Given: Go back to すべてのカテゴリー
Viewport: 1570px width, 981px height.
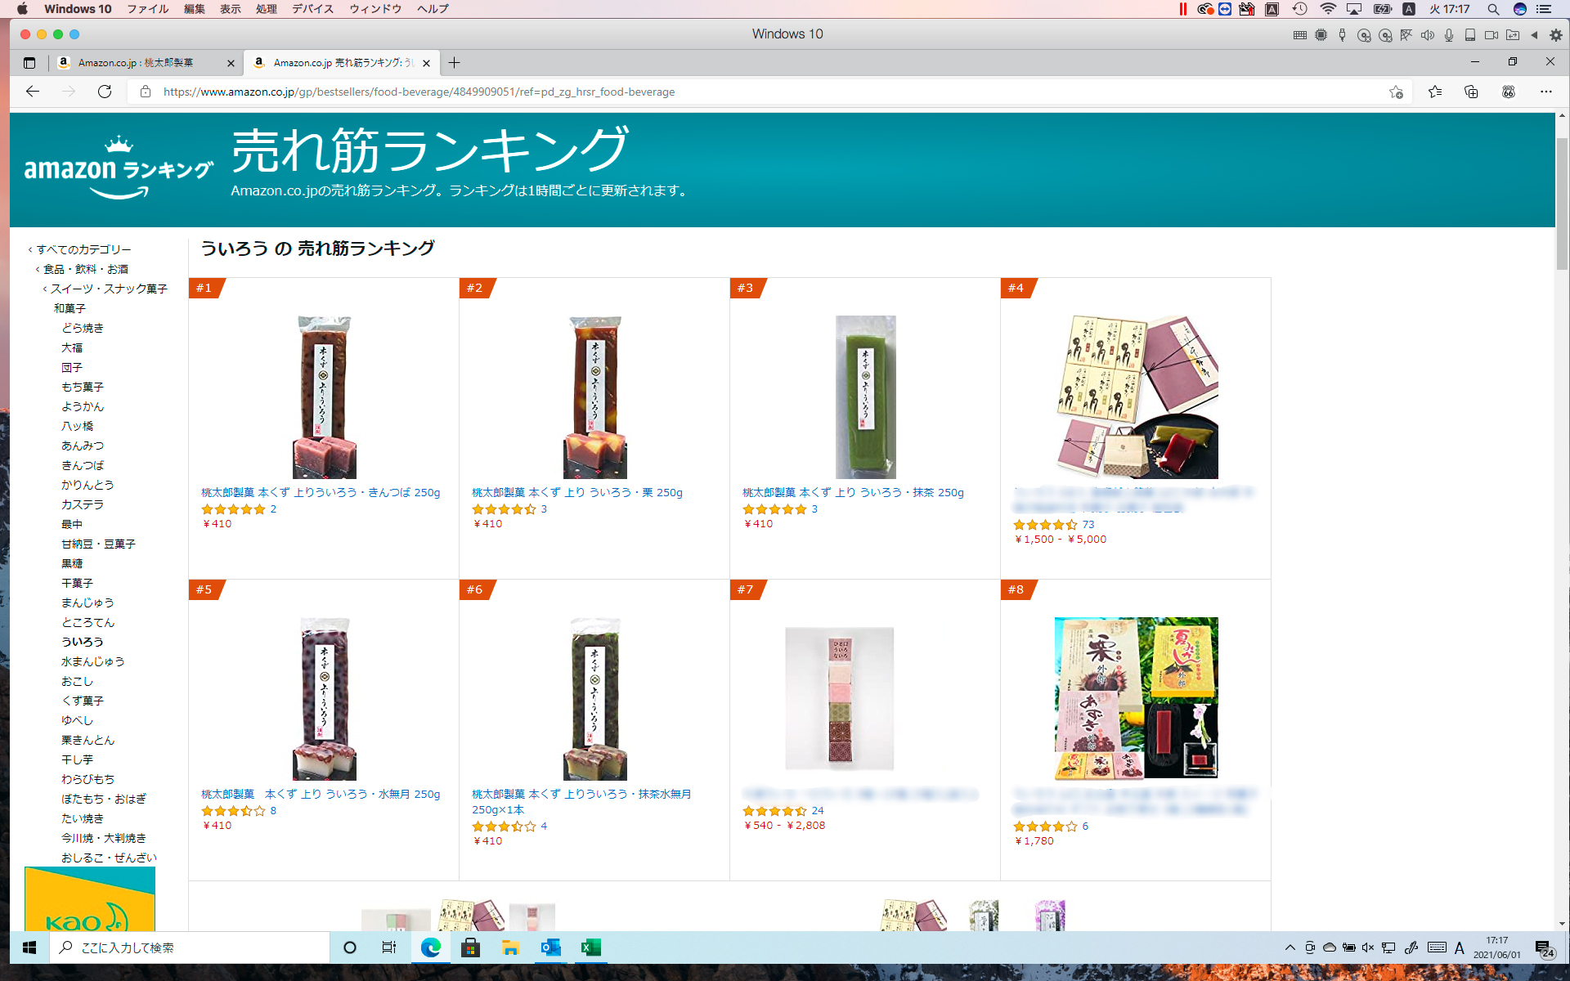Looking at the screenshot, I should point(83,249).
